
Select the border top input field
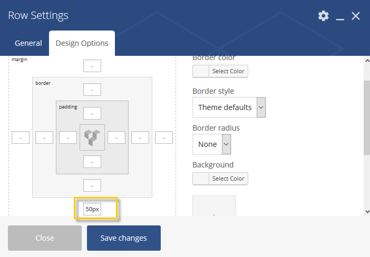(x=92, y=90)
